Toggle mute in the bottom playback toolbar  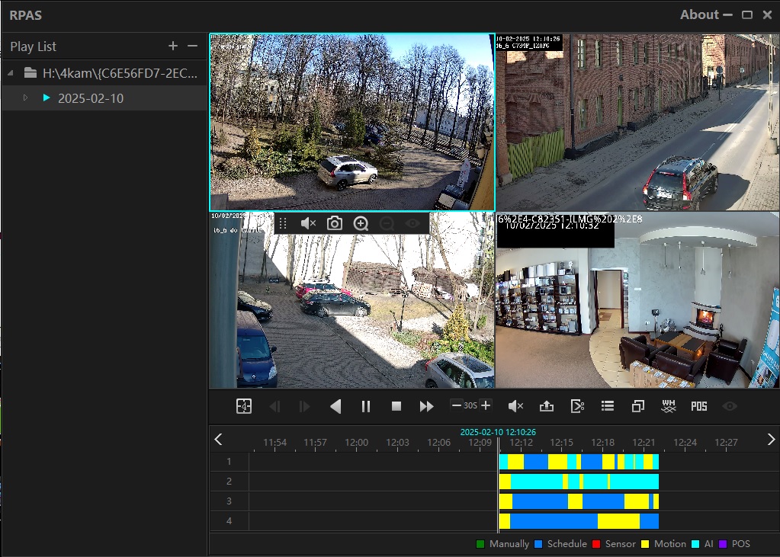pos(515,406)
